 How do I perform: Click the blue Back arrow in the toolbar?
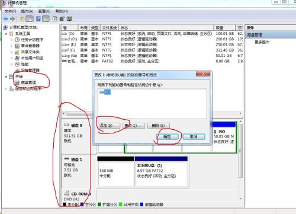pyautogui.click(x=5, y=19)
